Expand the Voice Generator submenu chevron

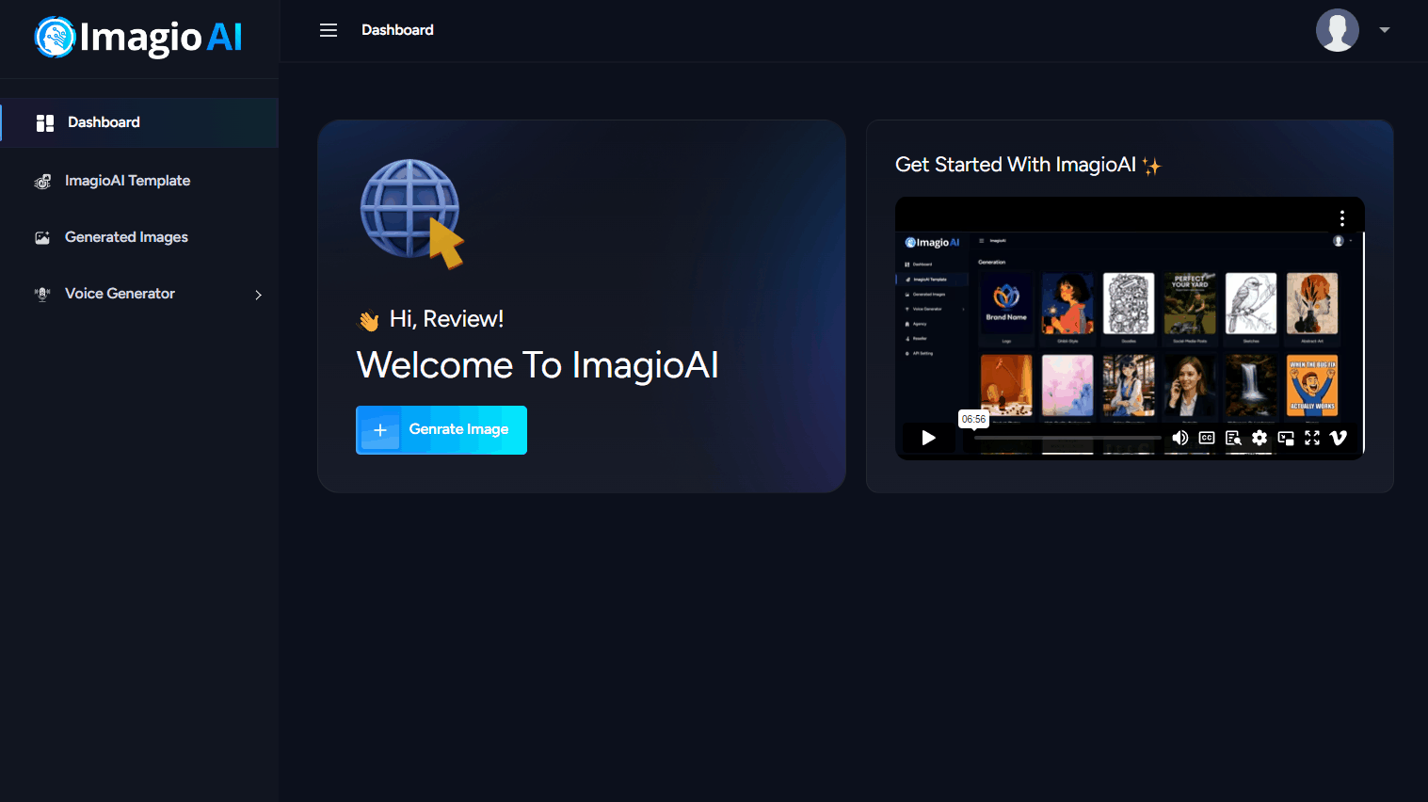pyautogui.click(x=258, y=295)
